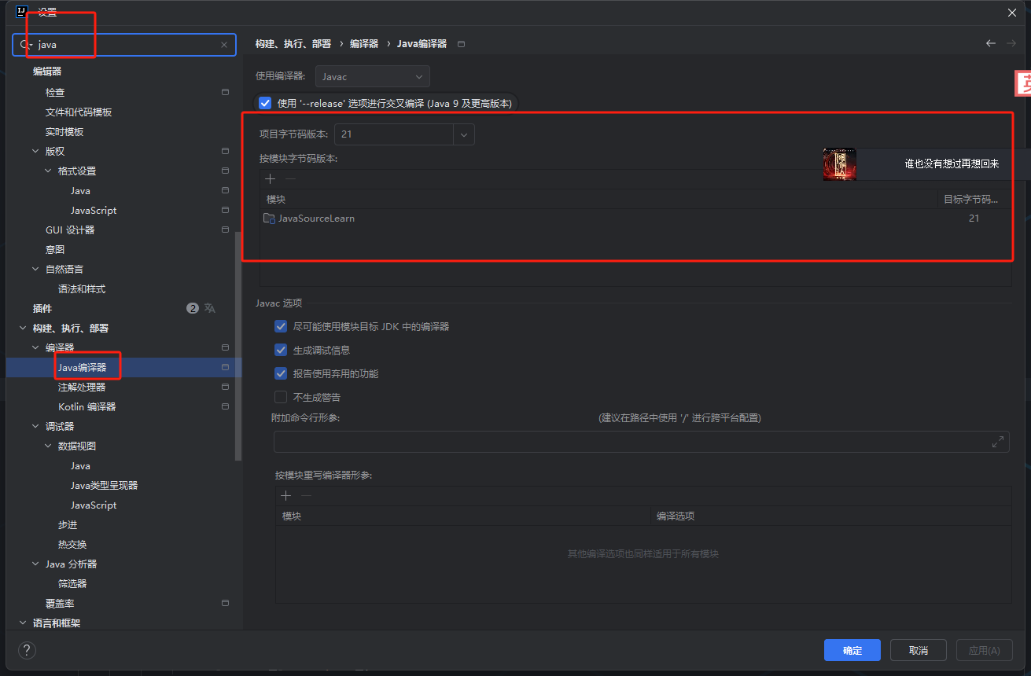Image resolution: width=1031 pixels, height=676 pixels.
Task: Collapse the 自然语言 tree node
Action: (35, 269)
